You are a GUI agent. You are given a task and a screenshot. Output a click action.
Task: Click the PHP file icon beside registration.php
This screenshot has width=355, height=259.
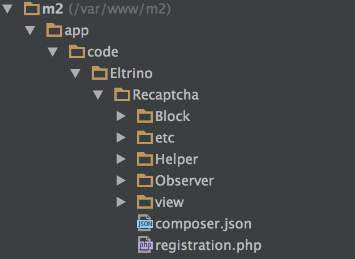tap(145, 245)
